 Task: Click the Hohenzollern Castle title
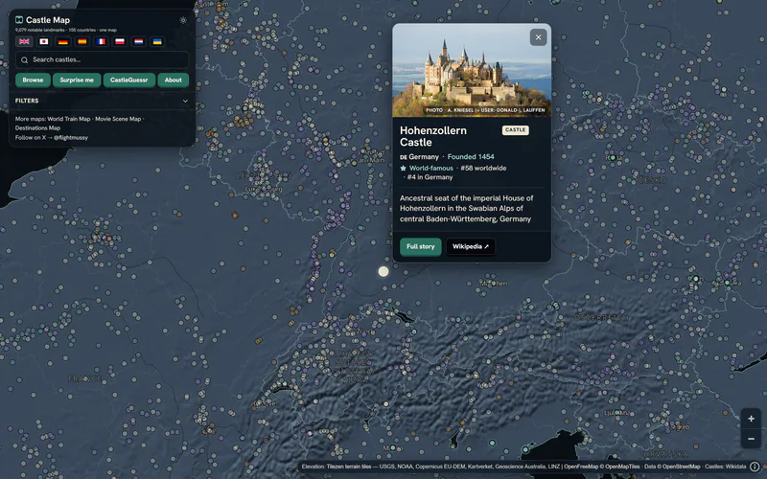tap(433, 136)
